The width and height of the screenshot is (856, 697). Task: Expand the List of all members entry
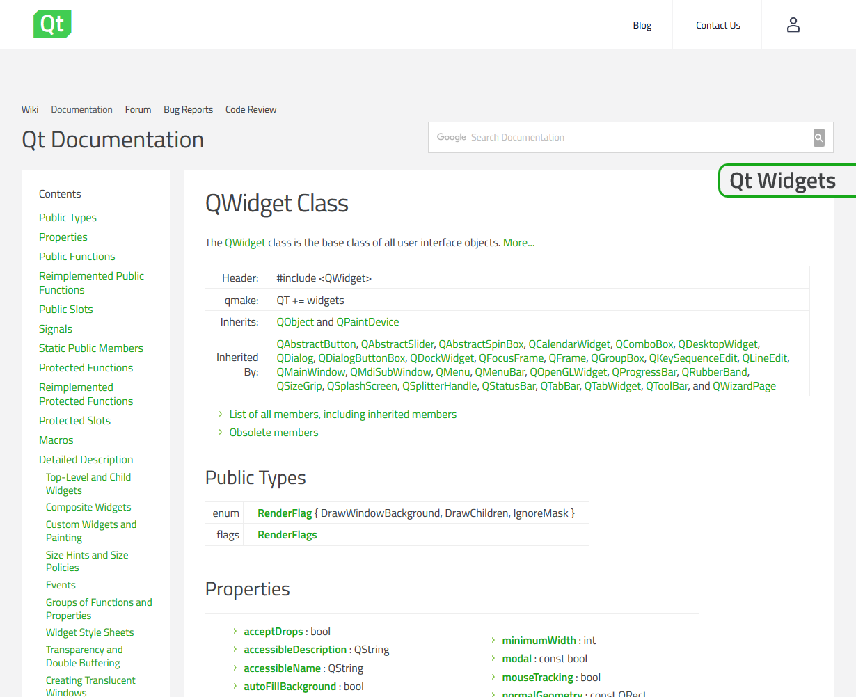(x=342, y=414)
